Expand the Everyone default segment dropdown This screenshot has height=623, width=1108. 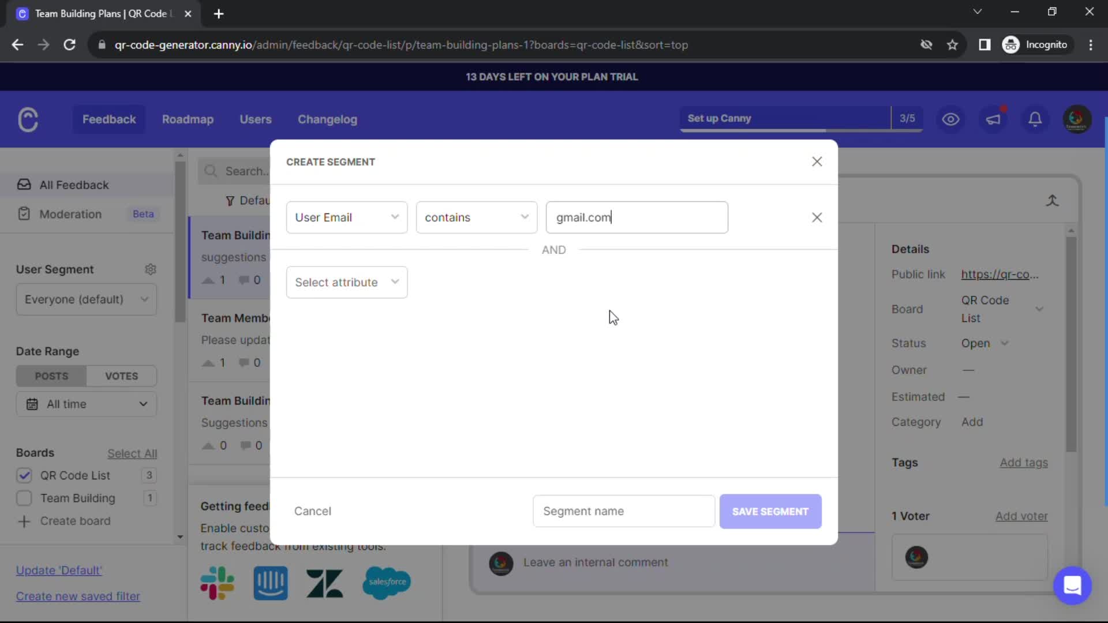click(x=85, y=299)
